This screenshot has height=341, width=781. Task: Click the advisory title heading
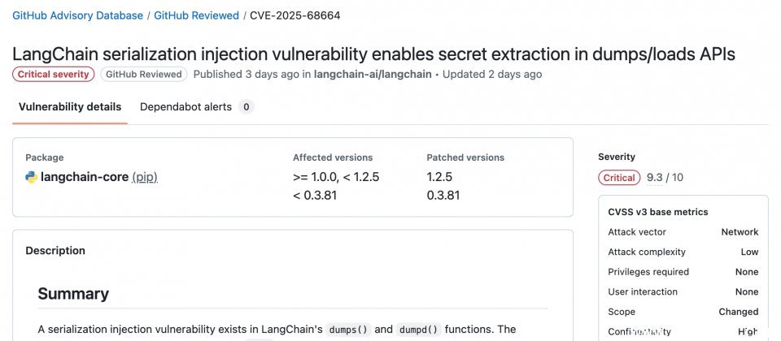[x=373, y=54]
